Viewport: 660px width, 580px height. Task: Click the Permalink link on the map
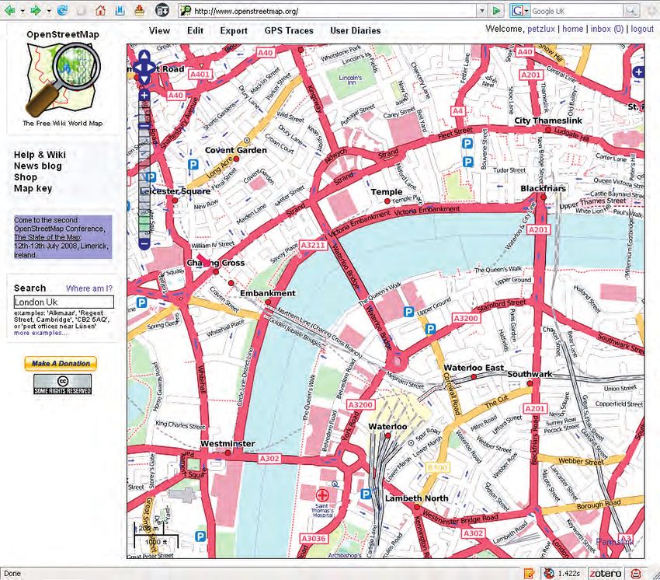(615, 542)
